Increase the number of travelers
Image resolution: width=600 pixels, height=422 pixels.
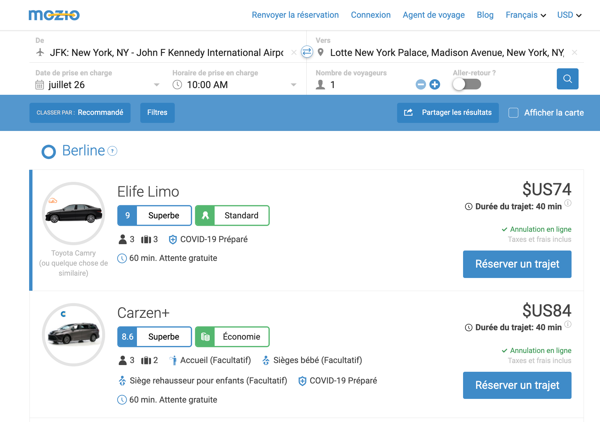pos(435,84)
